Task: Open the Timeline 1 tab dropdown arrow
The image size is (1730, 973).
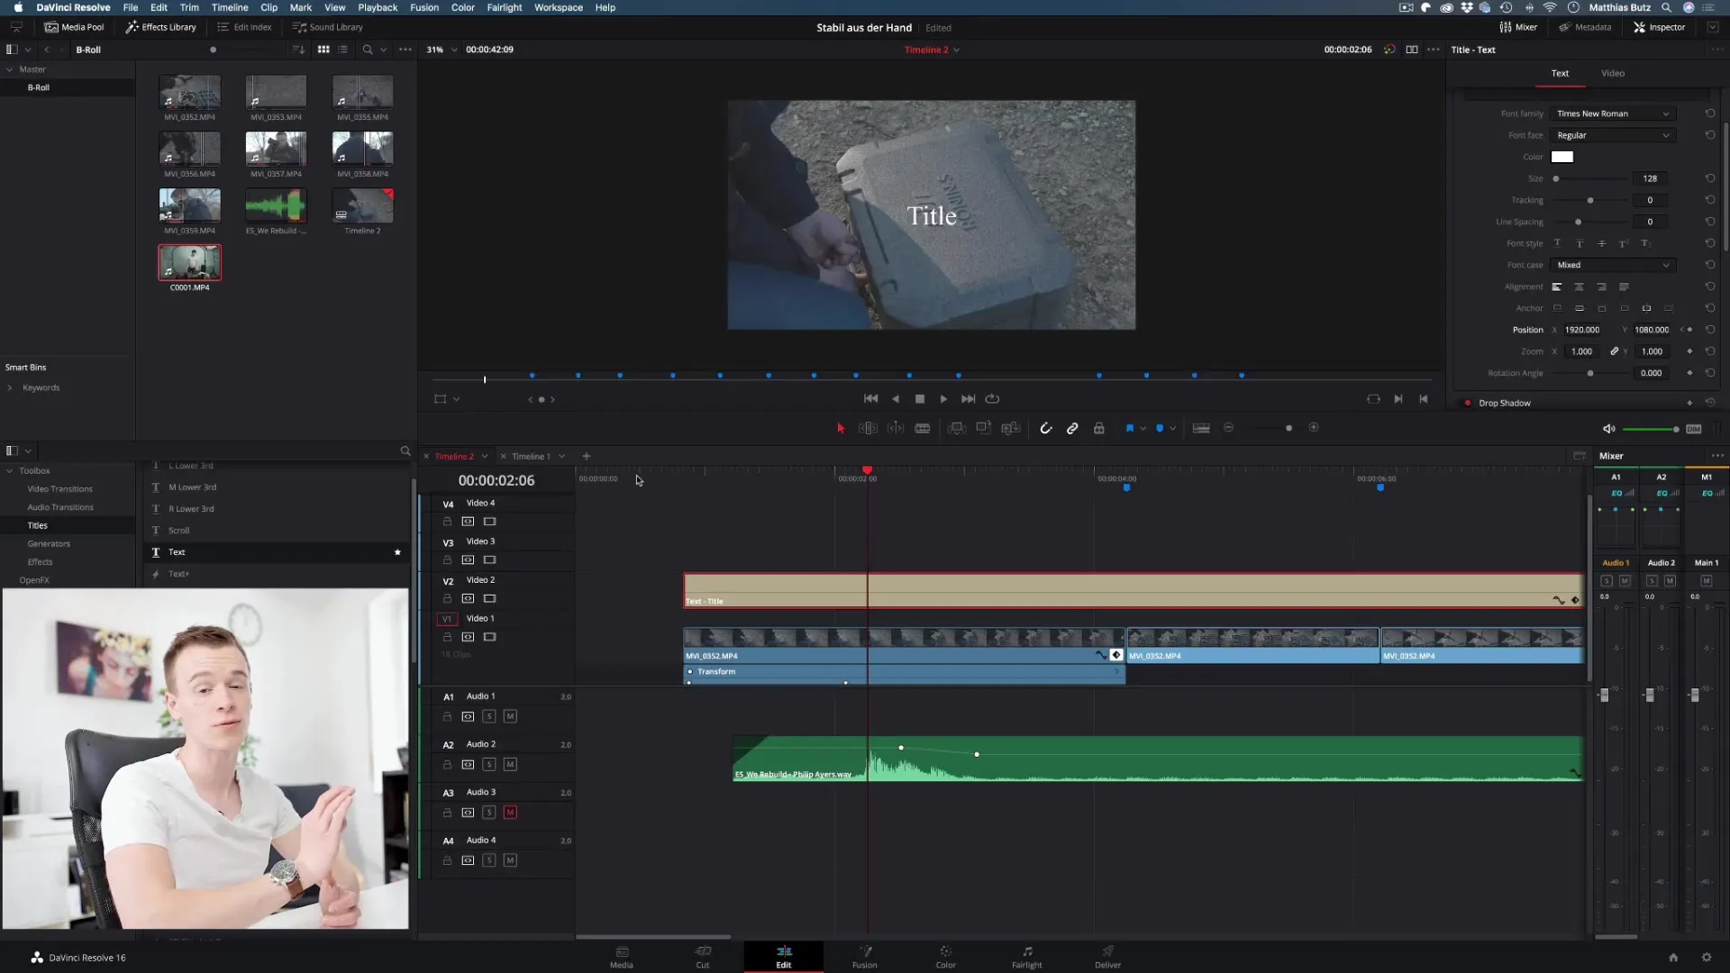Action: (561, 457)
